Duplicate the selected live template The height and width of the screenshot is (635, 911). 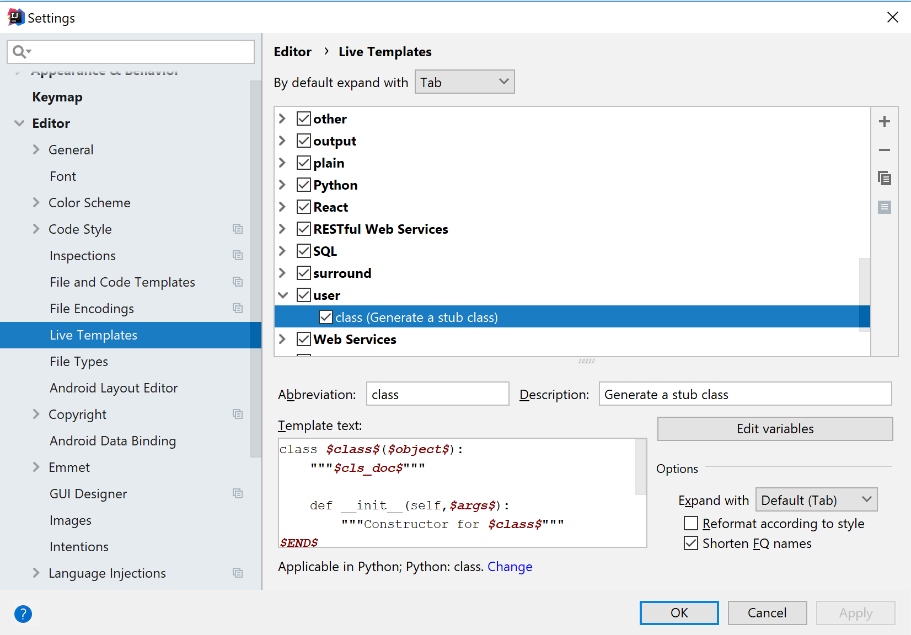[x=885, y=178]
